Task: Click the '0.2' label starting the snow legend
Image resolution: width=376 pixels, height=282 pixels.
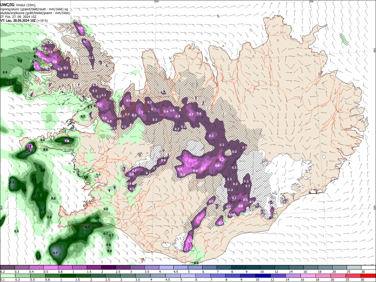Action: [x=2, y=272]
